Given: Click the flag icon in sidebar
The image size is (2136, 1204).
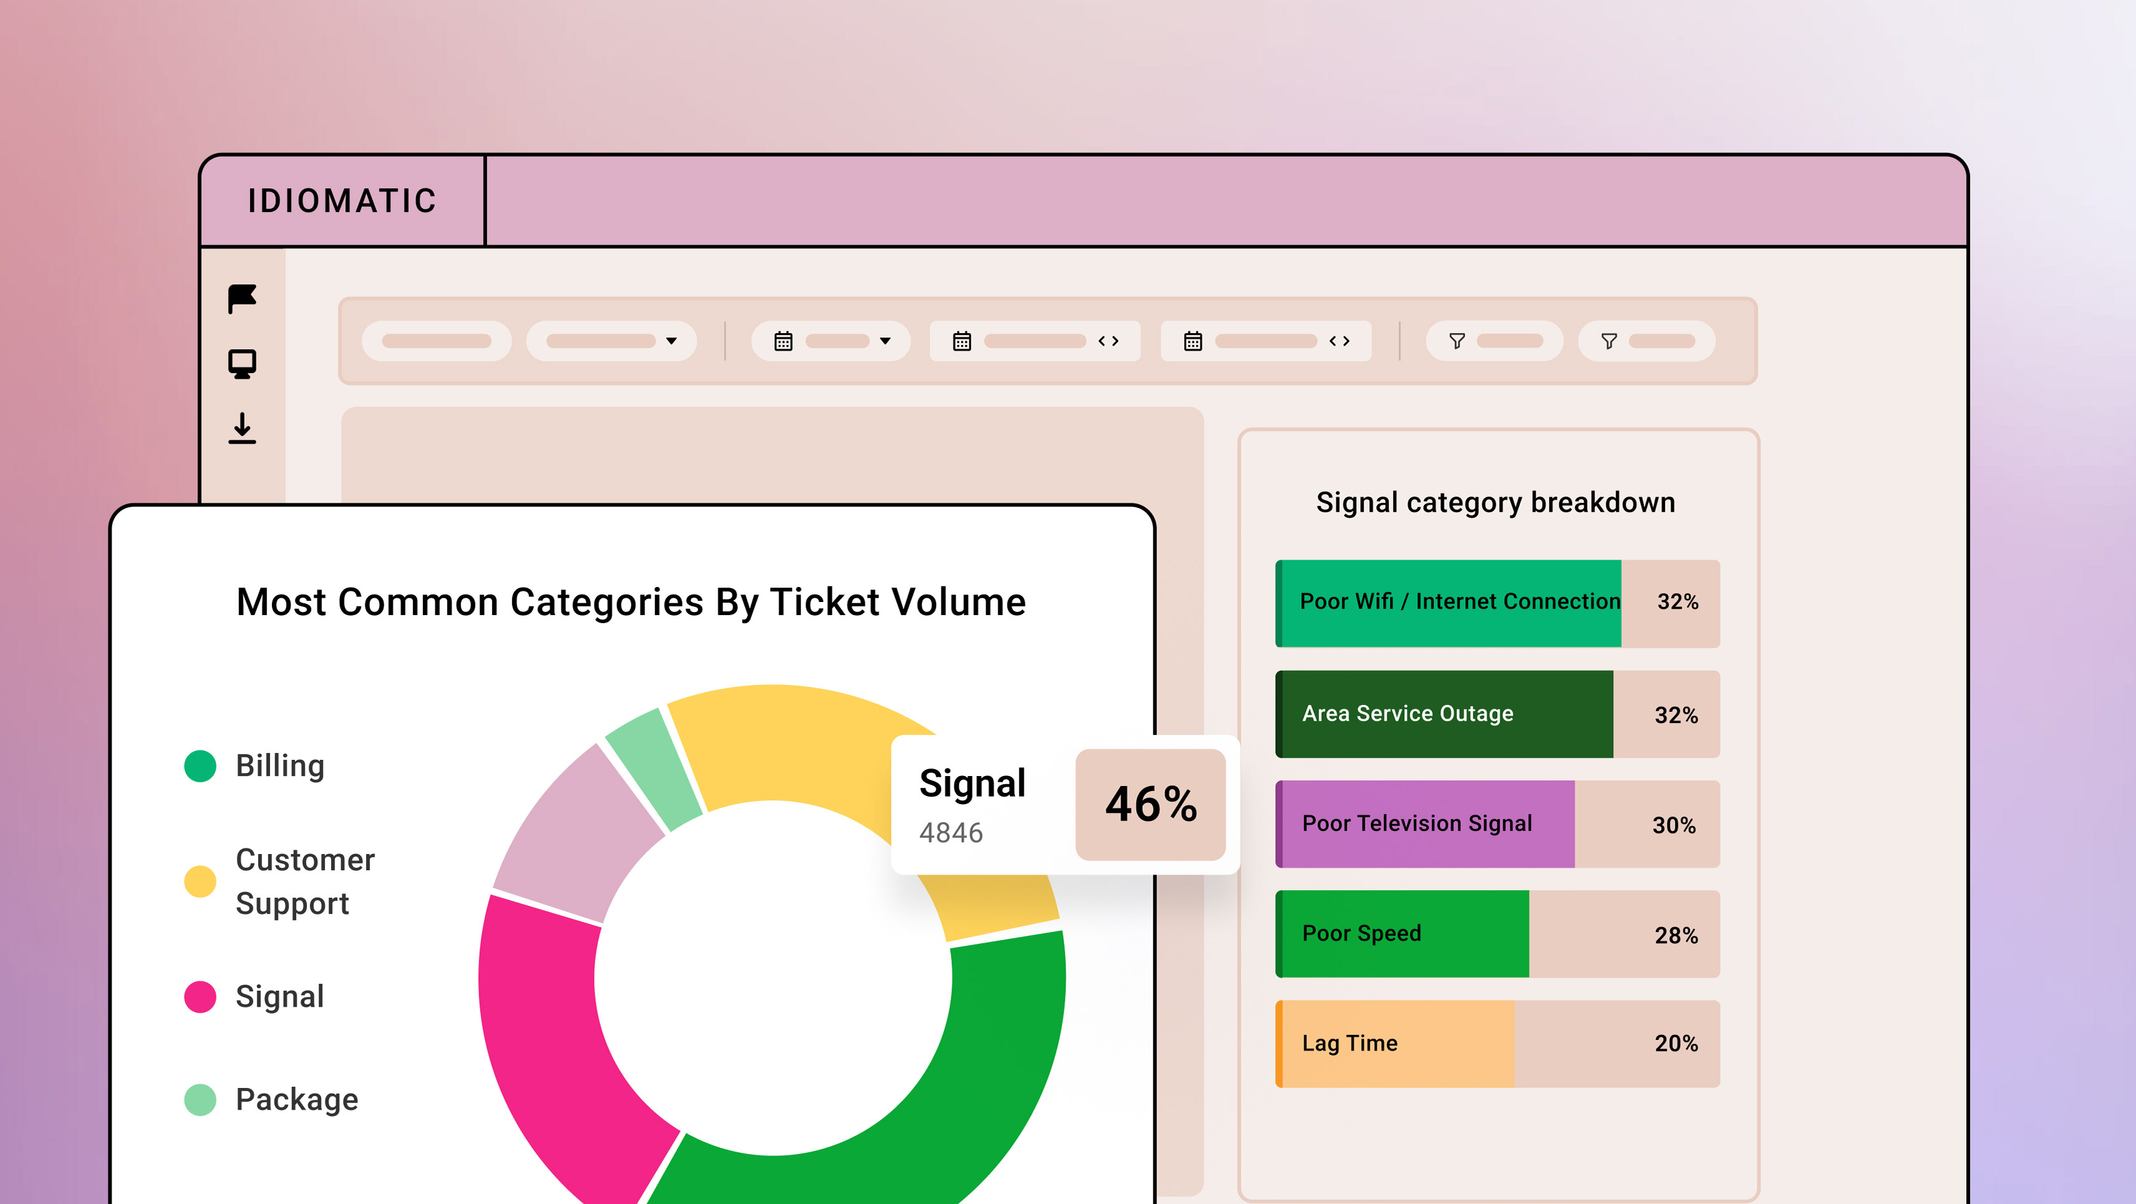Looking at the screenshot, I should click(x=242, y=299).
